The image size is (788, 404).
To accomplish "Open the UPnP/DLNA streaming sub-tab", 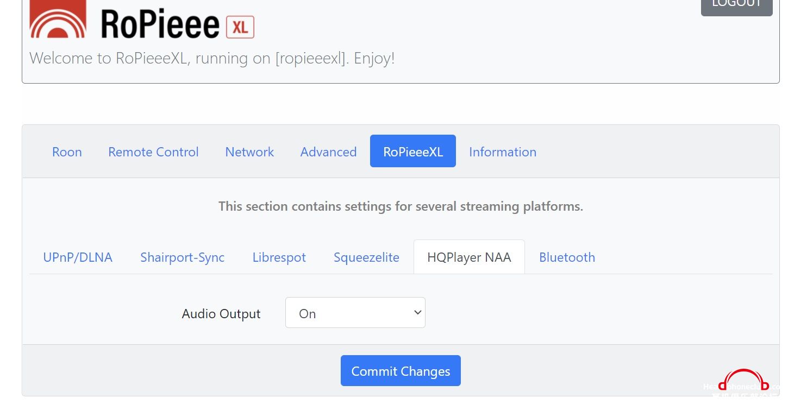I will click(x=78, y=257).
